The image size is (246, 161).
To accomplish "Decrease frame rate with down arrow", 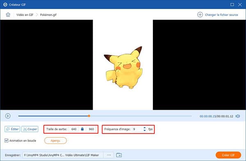I will [x=145, y=130].
